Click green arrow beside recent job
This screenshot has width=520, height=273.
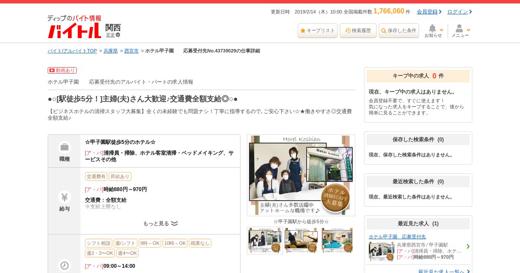click(x=468, y=246)
